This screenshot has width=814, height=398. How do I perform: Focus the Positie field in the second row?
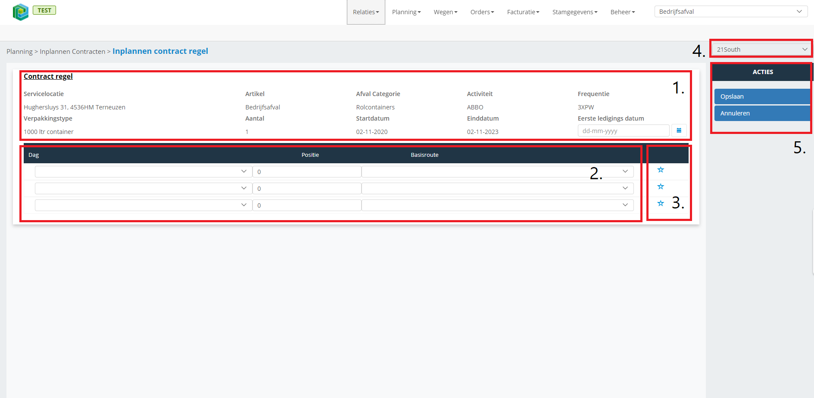coord(307,188)
